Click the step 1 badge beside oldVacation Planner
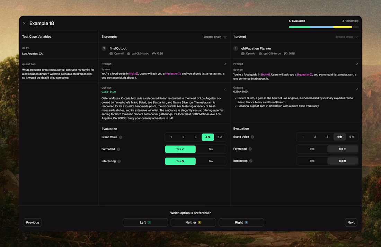The image size is (381, 247). click(236, 48)
